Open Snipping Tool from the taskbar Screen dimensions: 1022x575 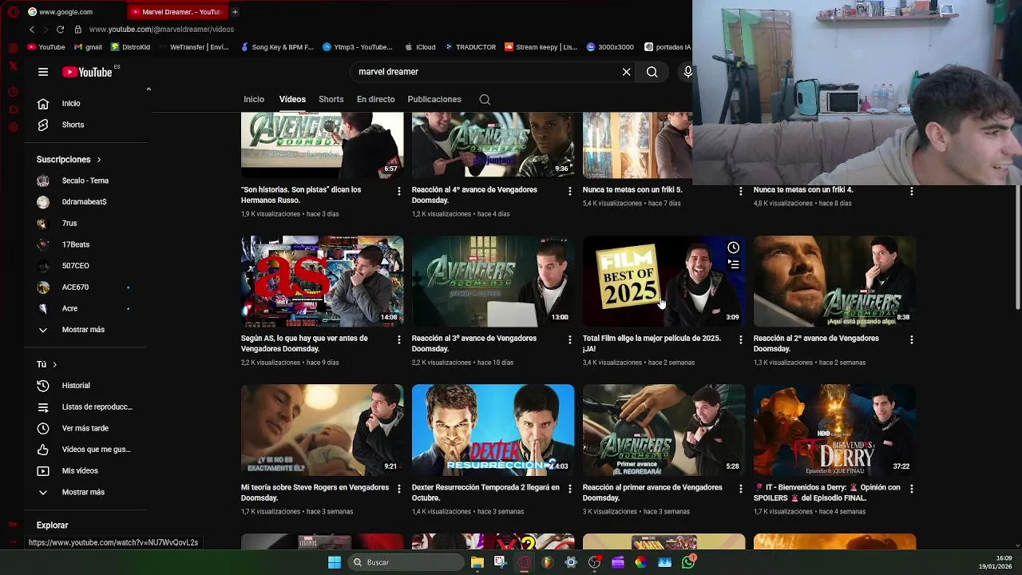(500, 562)
